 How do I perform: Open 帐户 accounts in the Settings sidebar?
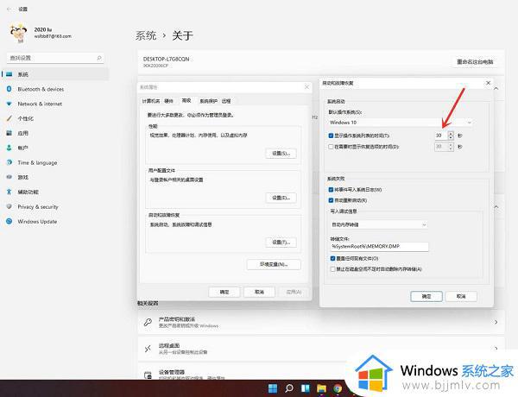(x=55, y=148)
